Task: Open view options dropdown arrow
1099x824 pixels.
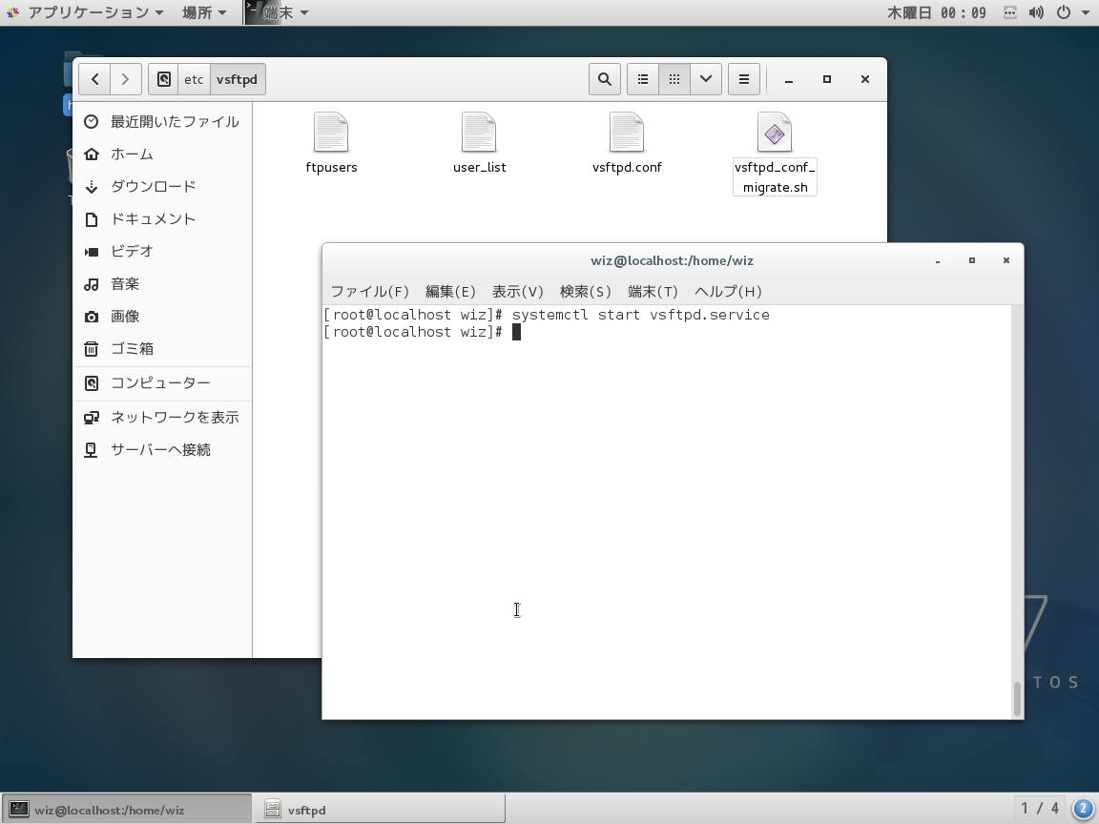Action: pos(706,79)
